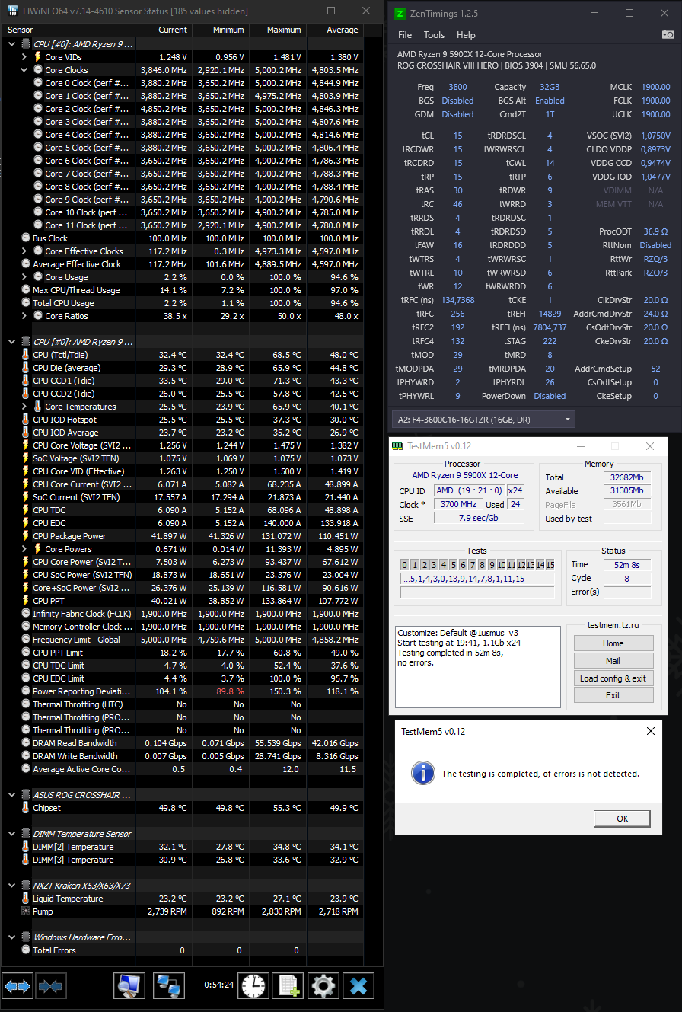
Task: Click the lightning icon beside CPU Package Power
Action: coord(25,536)
